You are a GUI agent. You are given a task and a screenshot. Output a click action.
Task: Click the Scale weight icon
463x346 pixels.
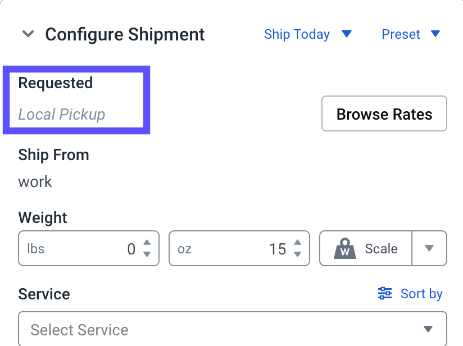(x=345, y=249)
